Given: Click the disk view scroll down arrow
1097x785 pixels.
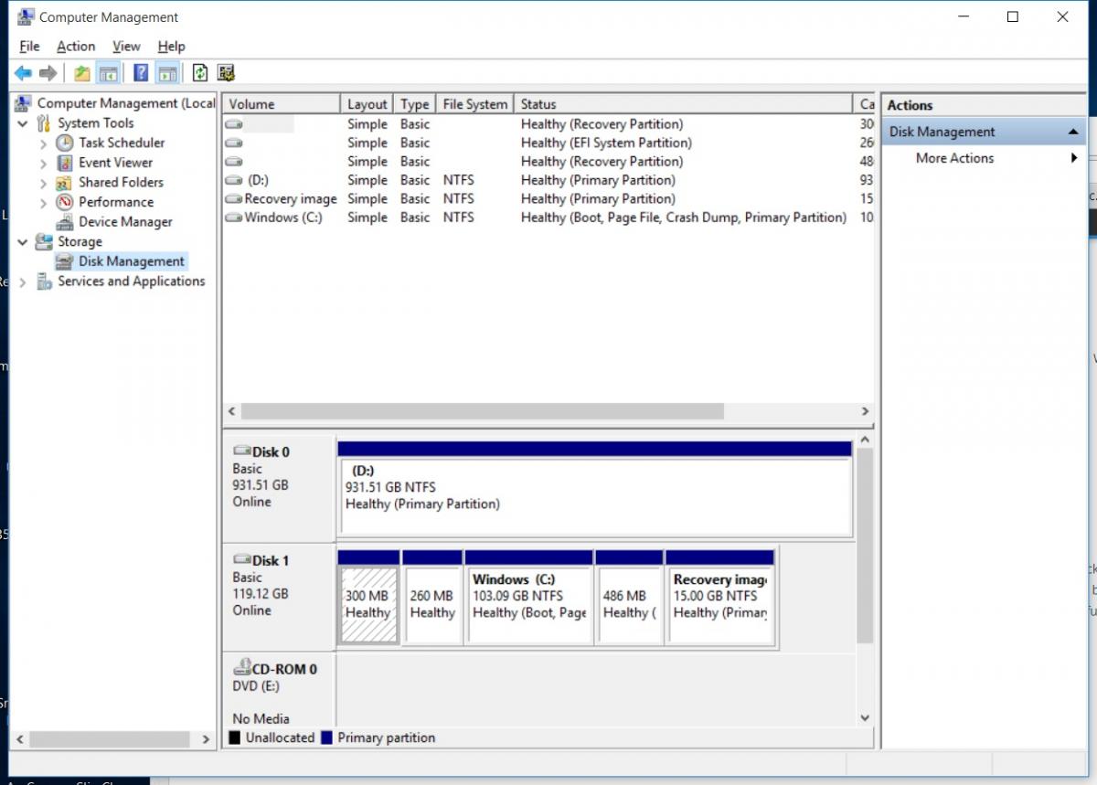Looking at the screenshot, I should (x=865, y=718).
